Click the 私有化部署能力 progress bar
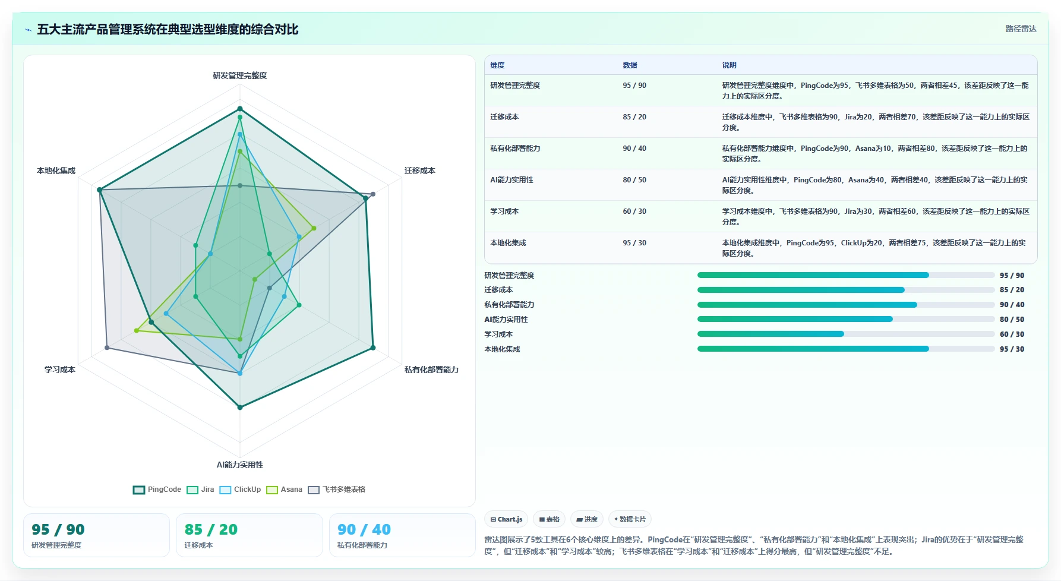The width and height of the screenshot is (1061, 581). click(x=846, y=305)
